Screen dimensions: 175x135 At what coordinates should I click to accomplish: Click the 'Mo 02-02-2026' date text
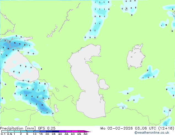click(116, 128)
